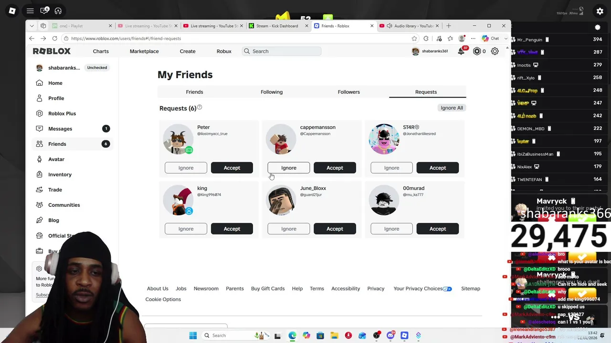Click the Roblox search field
Viewport: 611px width, 343px height.
[x=282, y=51]
